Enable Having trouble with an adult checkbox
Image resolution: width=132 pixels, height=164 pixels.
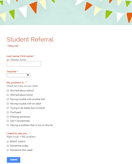point(8,103)
